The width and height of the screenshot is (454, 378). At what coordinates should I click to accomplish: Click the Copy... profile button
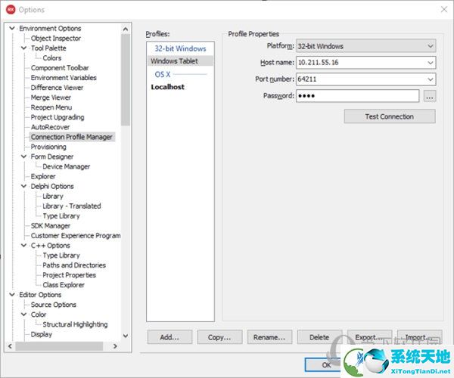[219, 337]
